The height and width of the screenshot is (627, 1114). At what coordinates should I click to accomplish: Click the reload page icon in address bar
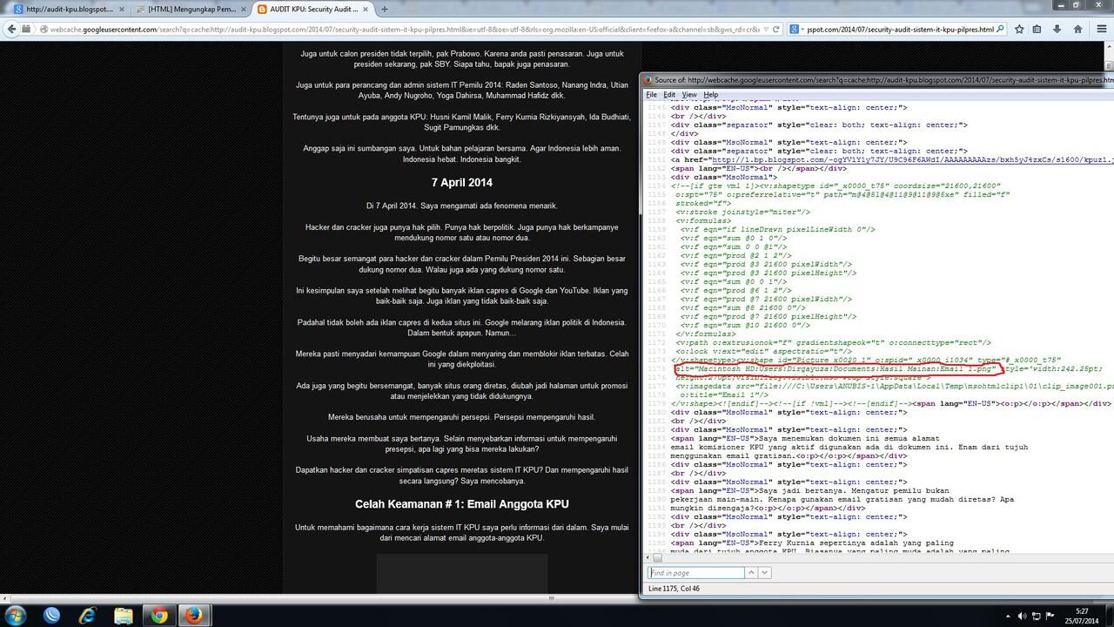776,29
